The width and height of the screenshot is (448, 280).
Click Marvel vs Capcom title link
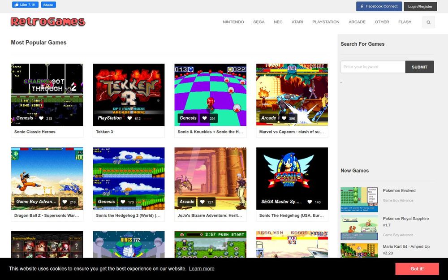[292, 132]
